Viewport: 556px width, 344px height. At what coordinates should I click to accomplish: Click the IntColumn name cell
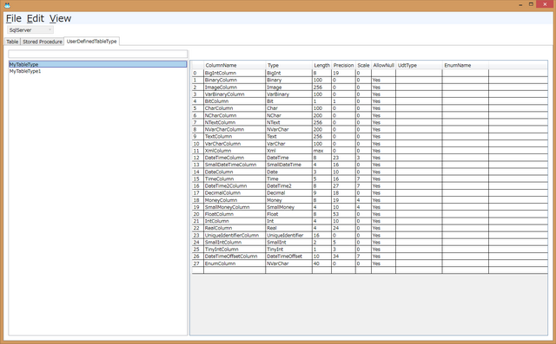click(x=235, y=221)
